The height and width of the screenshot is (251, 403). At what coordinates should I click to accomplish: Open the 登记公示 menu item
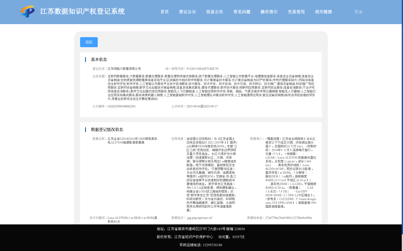187,12
